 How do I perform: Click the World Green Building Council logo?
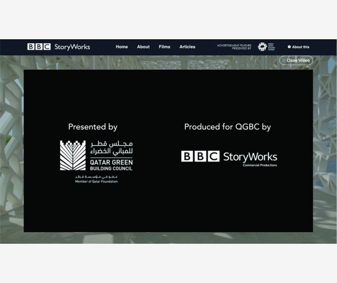click(266, 46)
